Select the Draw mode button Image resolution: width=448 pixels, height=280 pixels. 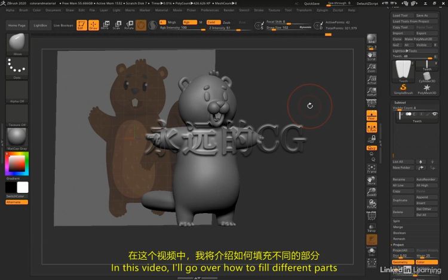[93, 25]
